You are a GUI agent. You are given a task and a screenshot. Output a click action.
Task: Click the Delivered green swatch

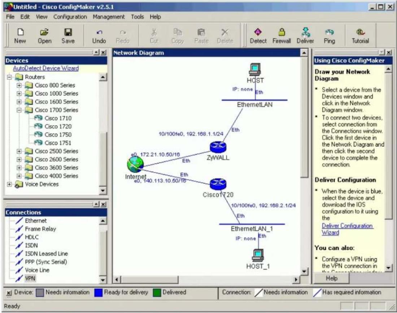coord(157,292)
